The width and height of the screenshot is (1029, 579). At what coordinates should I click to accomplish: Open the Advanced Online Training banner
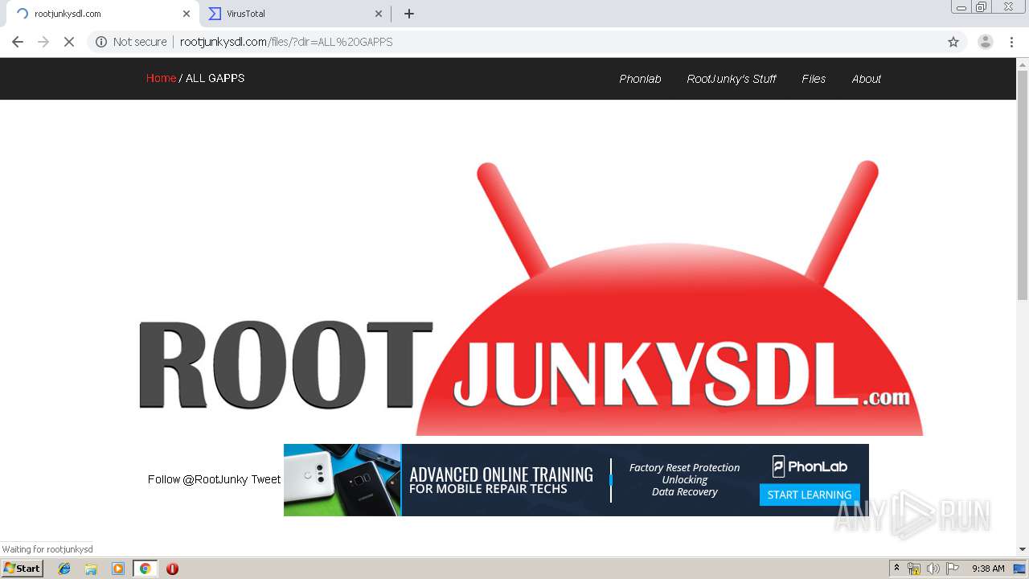click(x=576, y=480)
